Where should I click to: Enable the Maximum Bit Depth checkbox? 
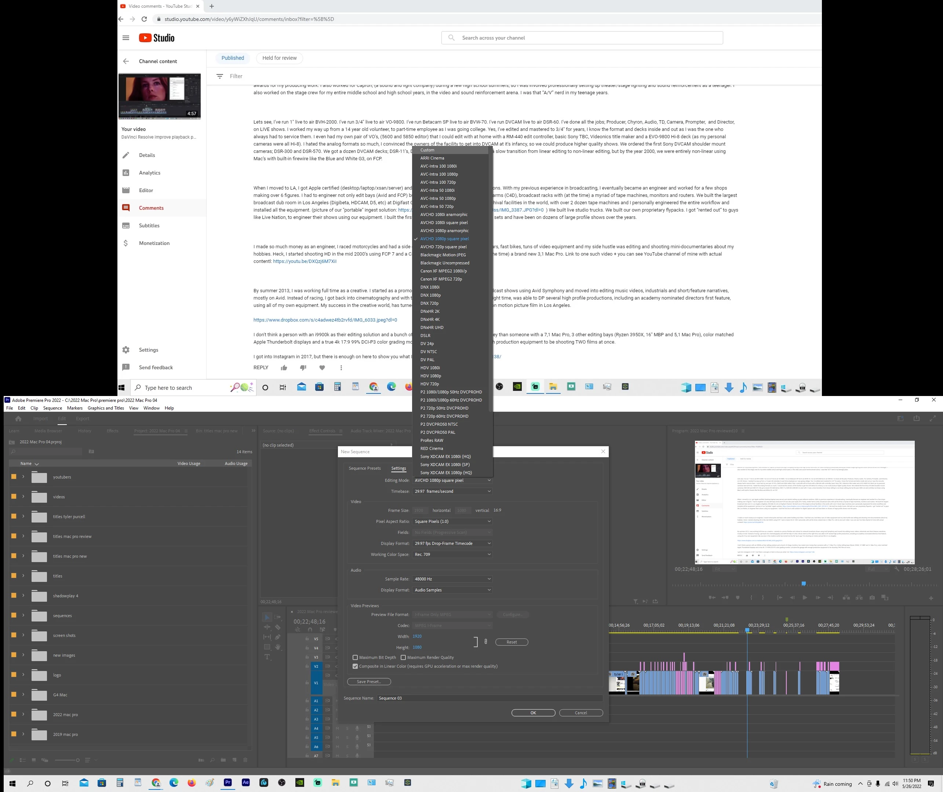point(355,657)
